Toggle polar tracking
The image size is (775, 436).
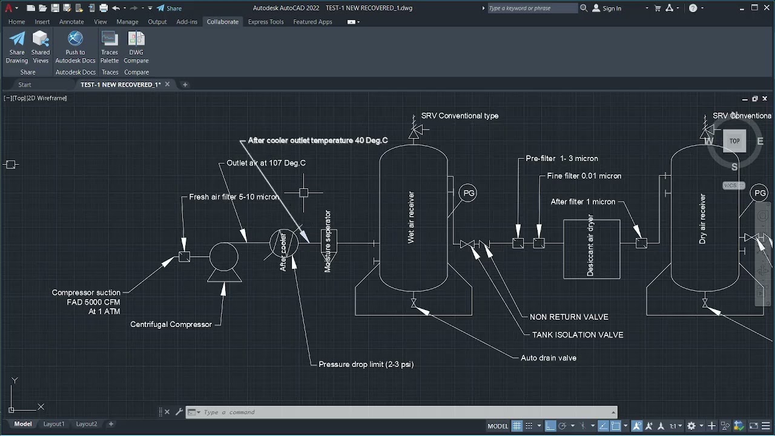click(x=562, y=426)
